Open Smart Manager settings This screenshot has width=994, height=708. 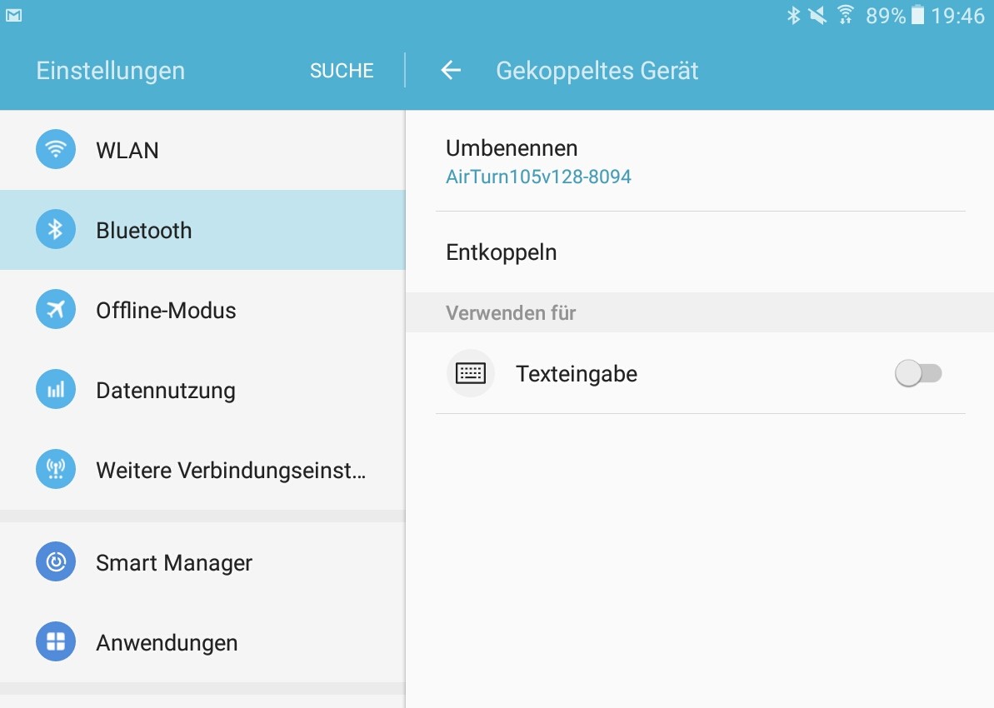coord(202,562)
